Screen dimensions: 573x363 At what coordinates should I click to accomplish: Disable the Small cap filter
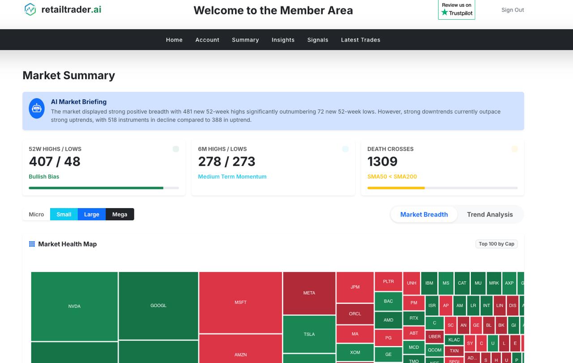pos(64,214)
